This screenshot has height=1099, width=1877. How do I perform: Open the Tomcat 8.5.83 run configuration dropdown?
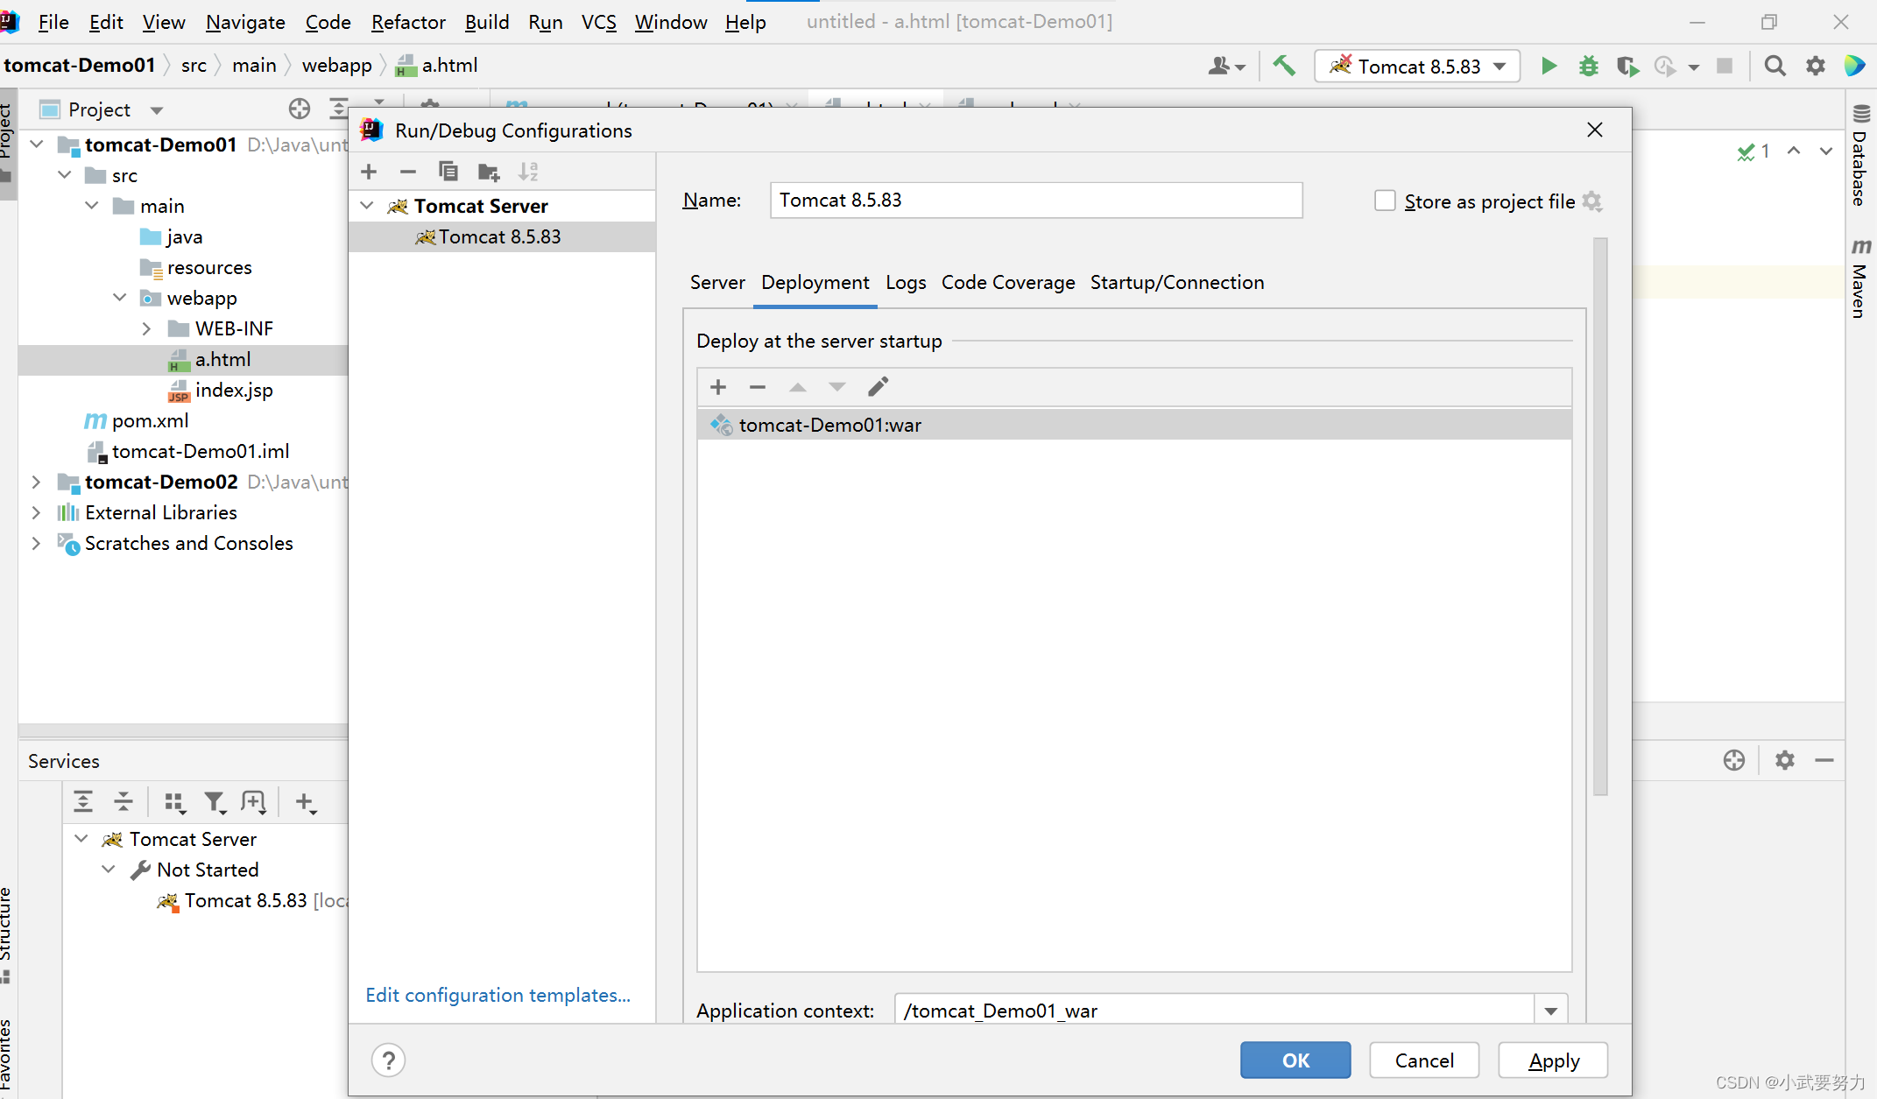(1499, 67)
